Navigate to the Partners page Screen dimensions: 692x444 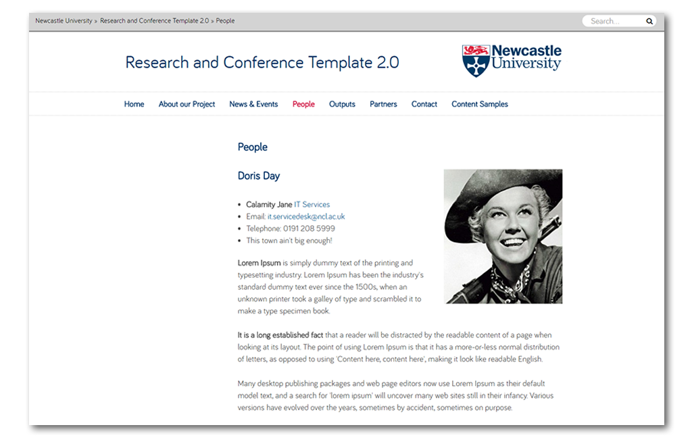[383, 104]
